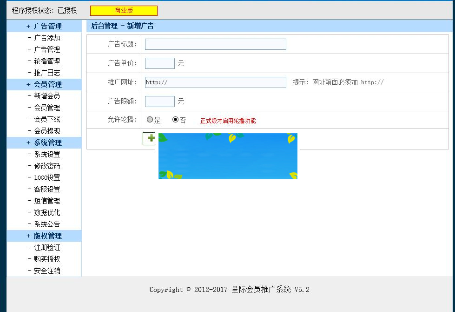
Task: Open the LOGO设置 page
Action: (x=46, y=177)
